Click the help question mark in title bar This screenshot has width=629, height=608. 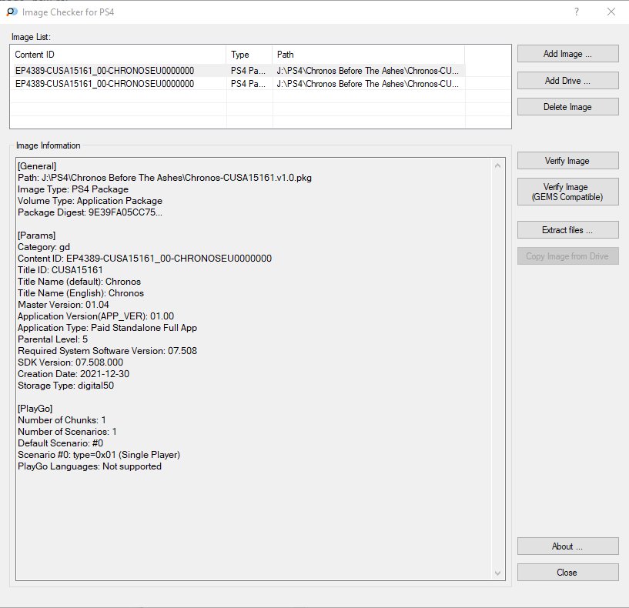click(x=577, y=12)
